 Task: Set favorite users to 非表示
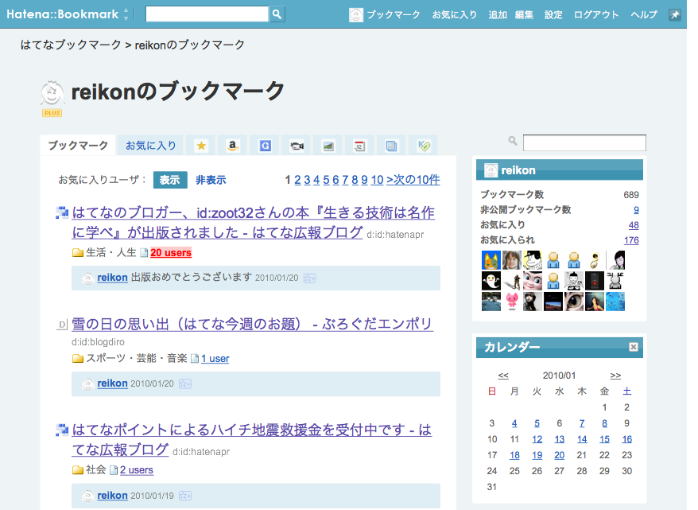[211, 180]
